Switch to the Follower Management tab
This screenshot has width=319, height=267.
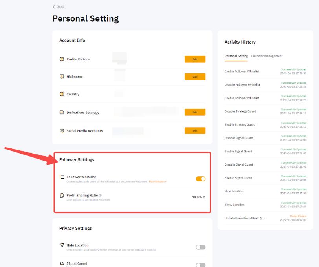pyautogui.click(x=267, y=56)
